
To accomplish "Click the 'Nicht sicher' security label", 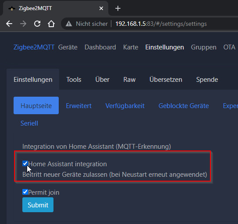I will pyautogui.click(x=92, y=24).
